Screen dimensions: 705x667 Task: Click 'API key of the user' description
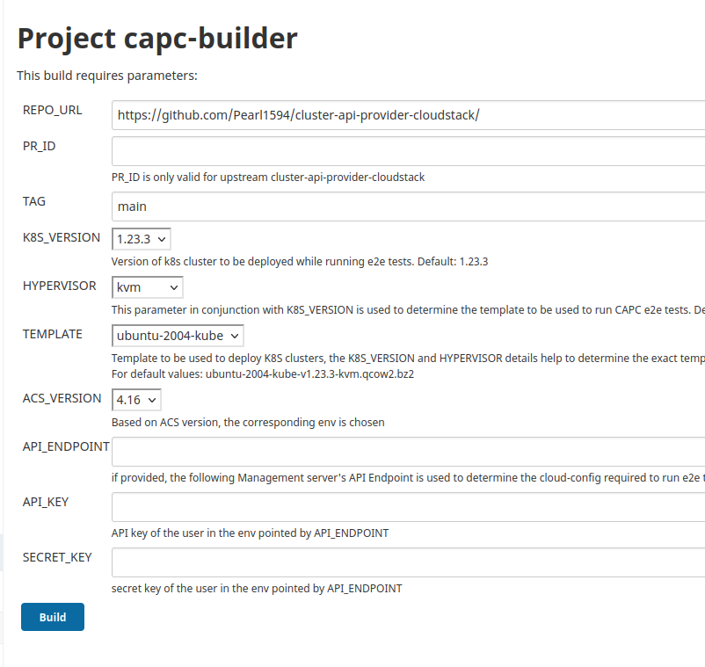[250, 533]
